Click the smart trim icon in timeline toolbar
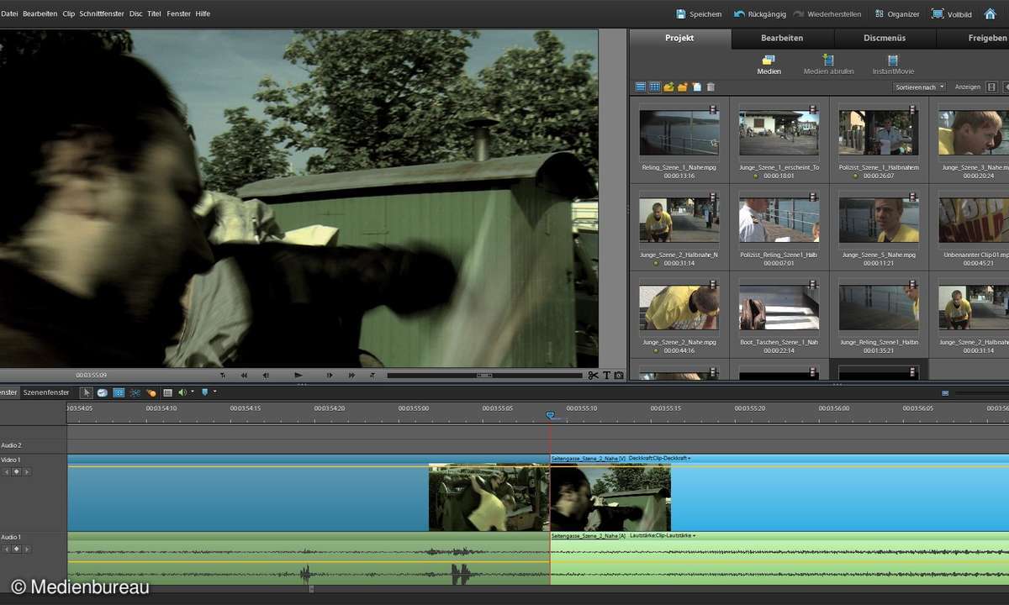This screenshot has width=1009, height=605. [135, 392]
